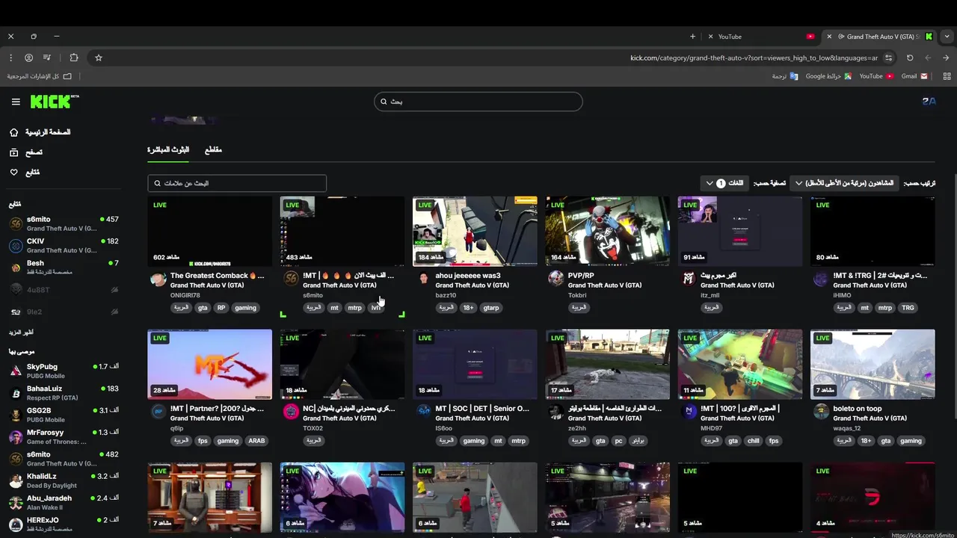Click the heart following icon in sidebar

pos(13,173)
